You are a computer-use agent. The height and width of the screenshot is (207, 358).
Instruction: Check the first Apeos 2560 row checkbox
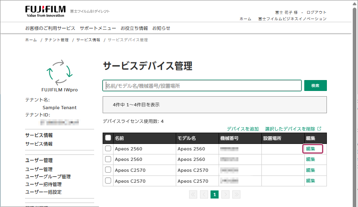(108, 149)
